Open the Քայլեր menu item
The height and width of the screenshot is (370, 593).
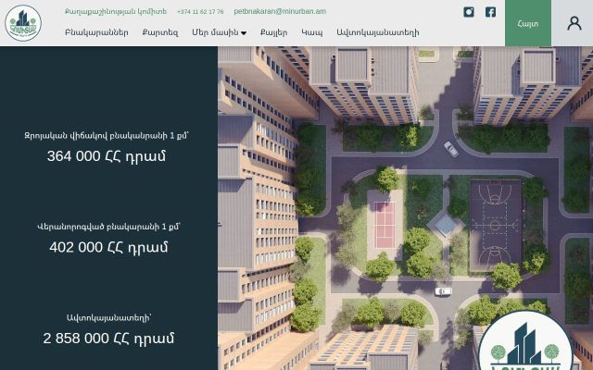(x=274, y=32)
